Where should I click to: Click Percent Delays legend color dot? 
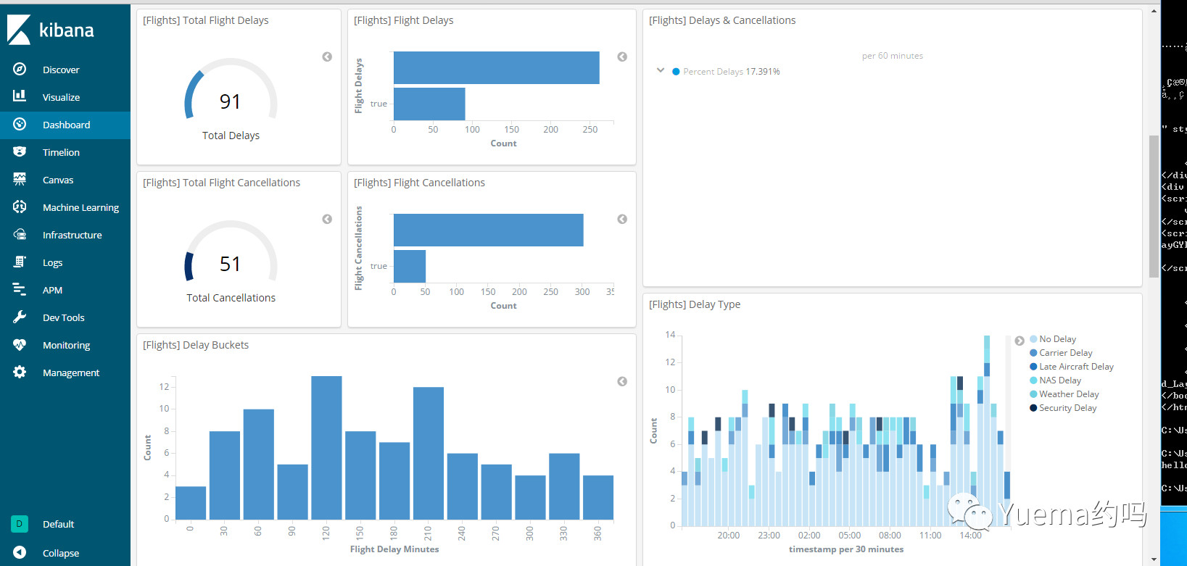[x=676, y=72]
